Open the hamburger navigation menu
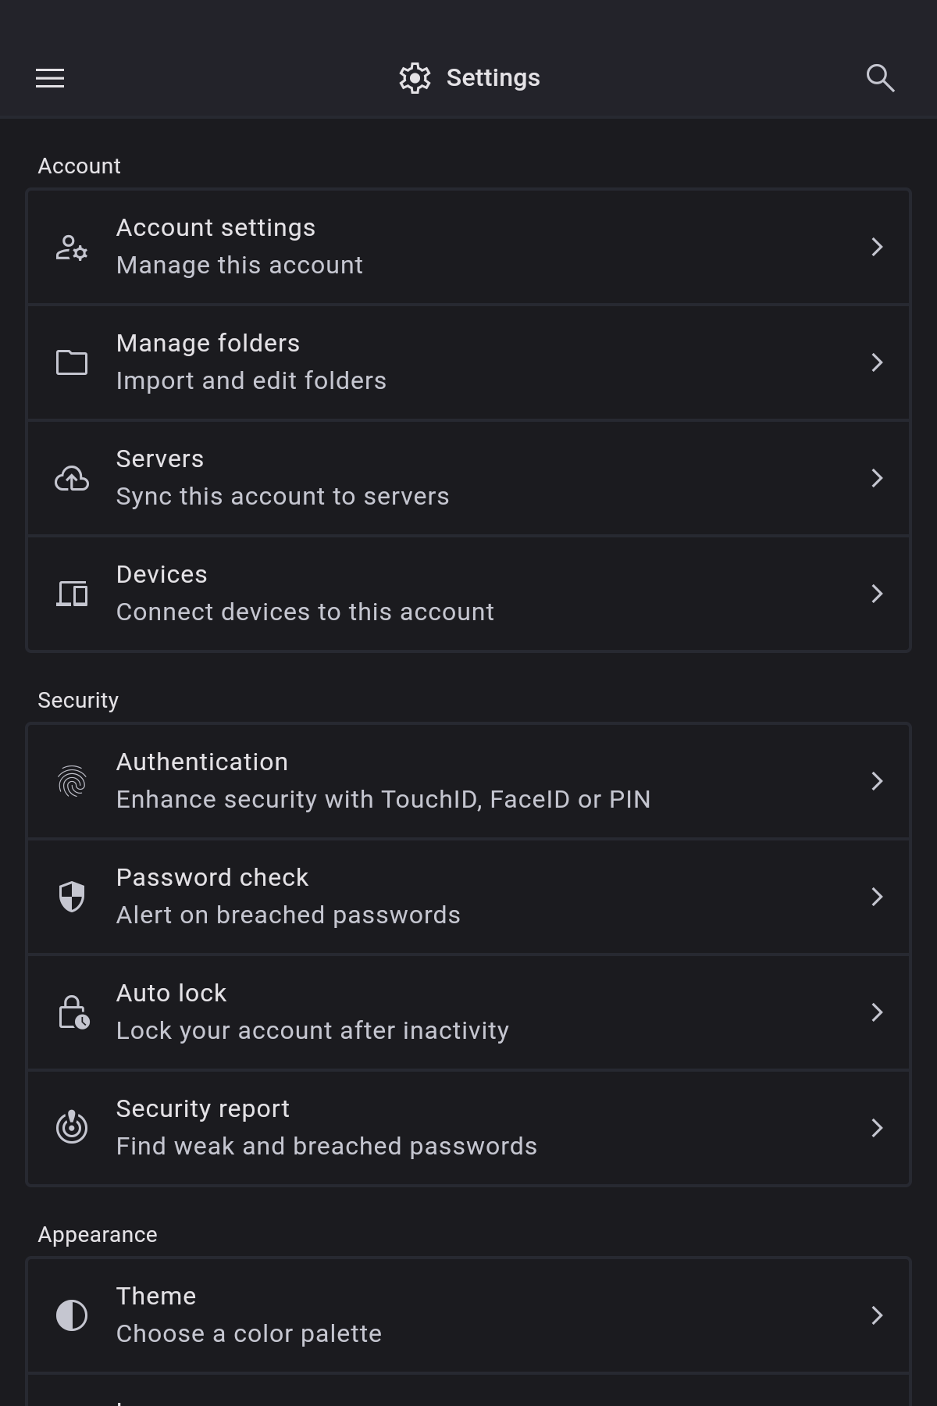The width and height of the screenshot is (937, 1406). 50,78
